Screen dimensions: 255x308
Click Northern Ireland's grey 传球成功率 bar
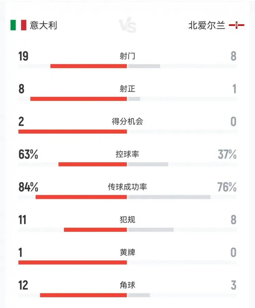coord(169,197)
